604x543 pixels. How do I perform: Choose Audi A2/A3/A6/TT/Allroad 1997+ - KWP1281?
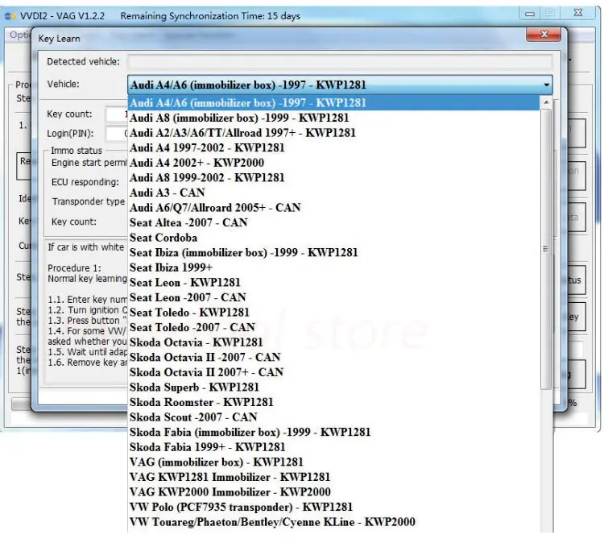[334, 133]
